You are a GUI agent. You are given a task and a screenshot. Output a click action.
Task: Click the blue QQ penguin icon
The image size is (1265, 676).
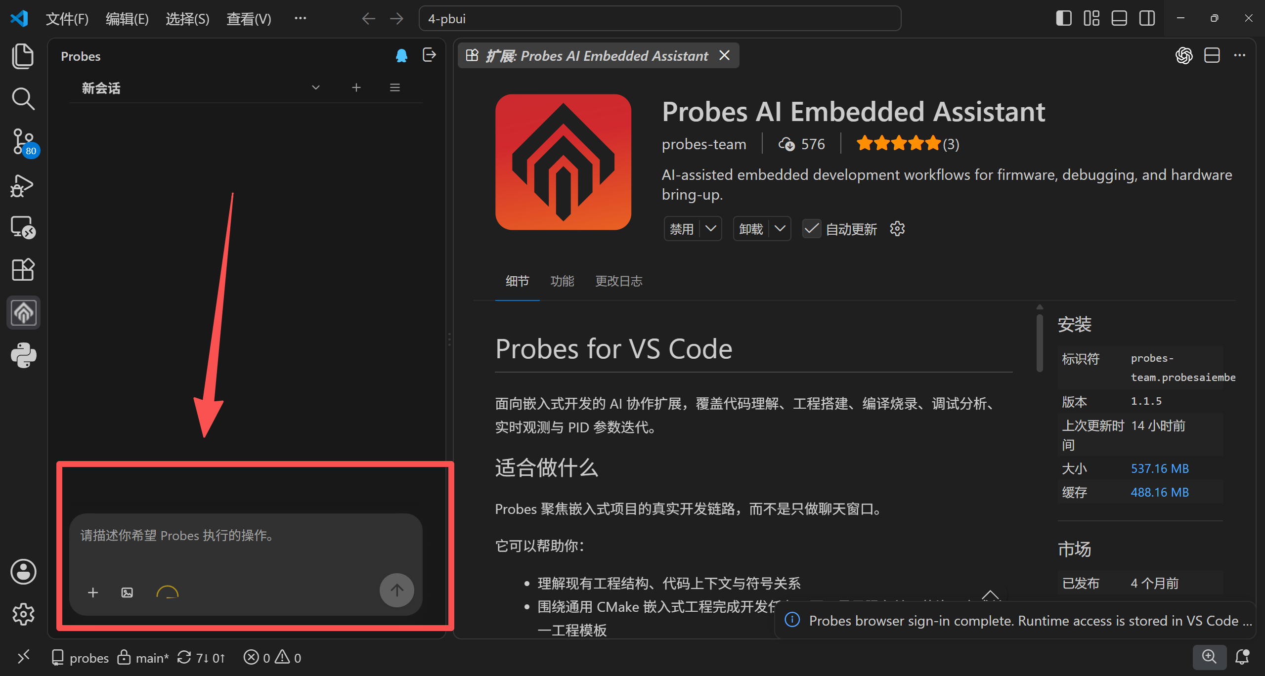point(401,55)
